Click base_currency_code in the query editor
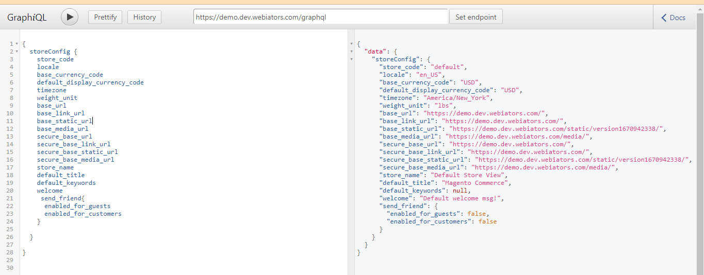704x275 pixels. (70, 75)
